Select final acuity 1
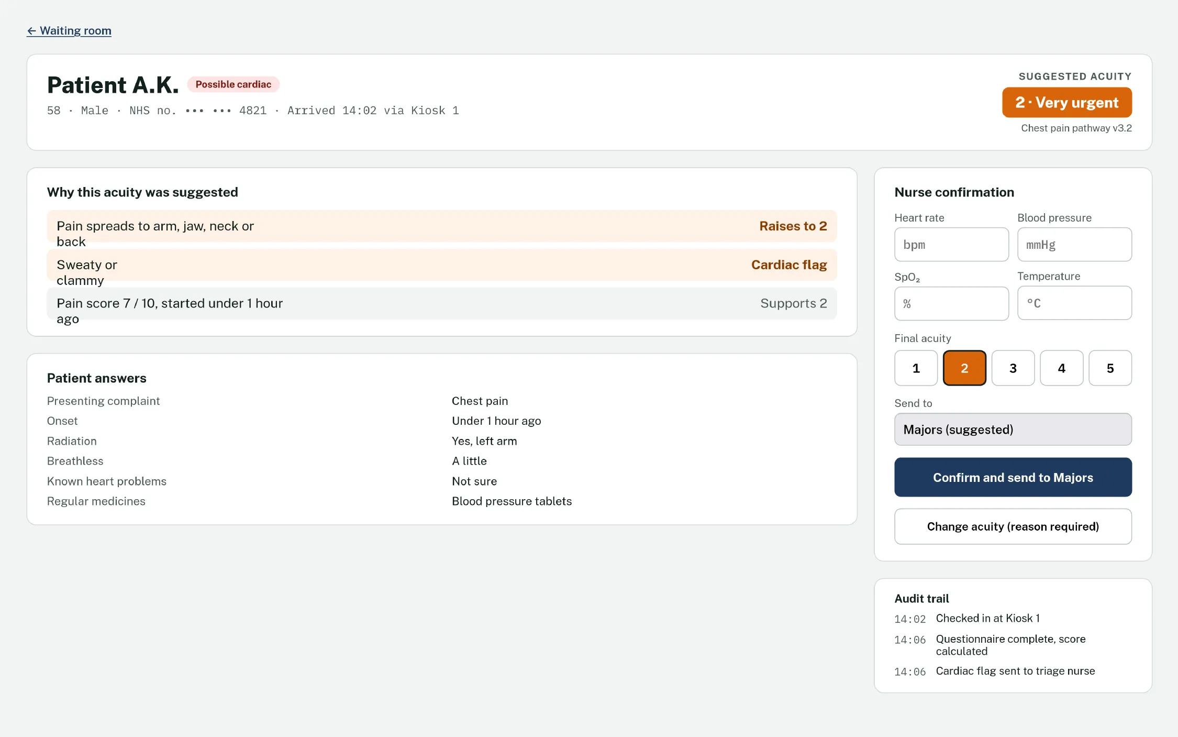The width and height of the screenshot is (1178, 737). 916,368
